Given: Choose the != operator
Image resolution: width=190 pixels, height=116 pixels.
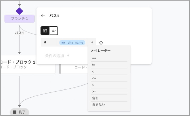Looking at the screenshot, I should [94, 65].
